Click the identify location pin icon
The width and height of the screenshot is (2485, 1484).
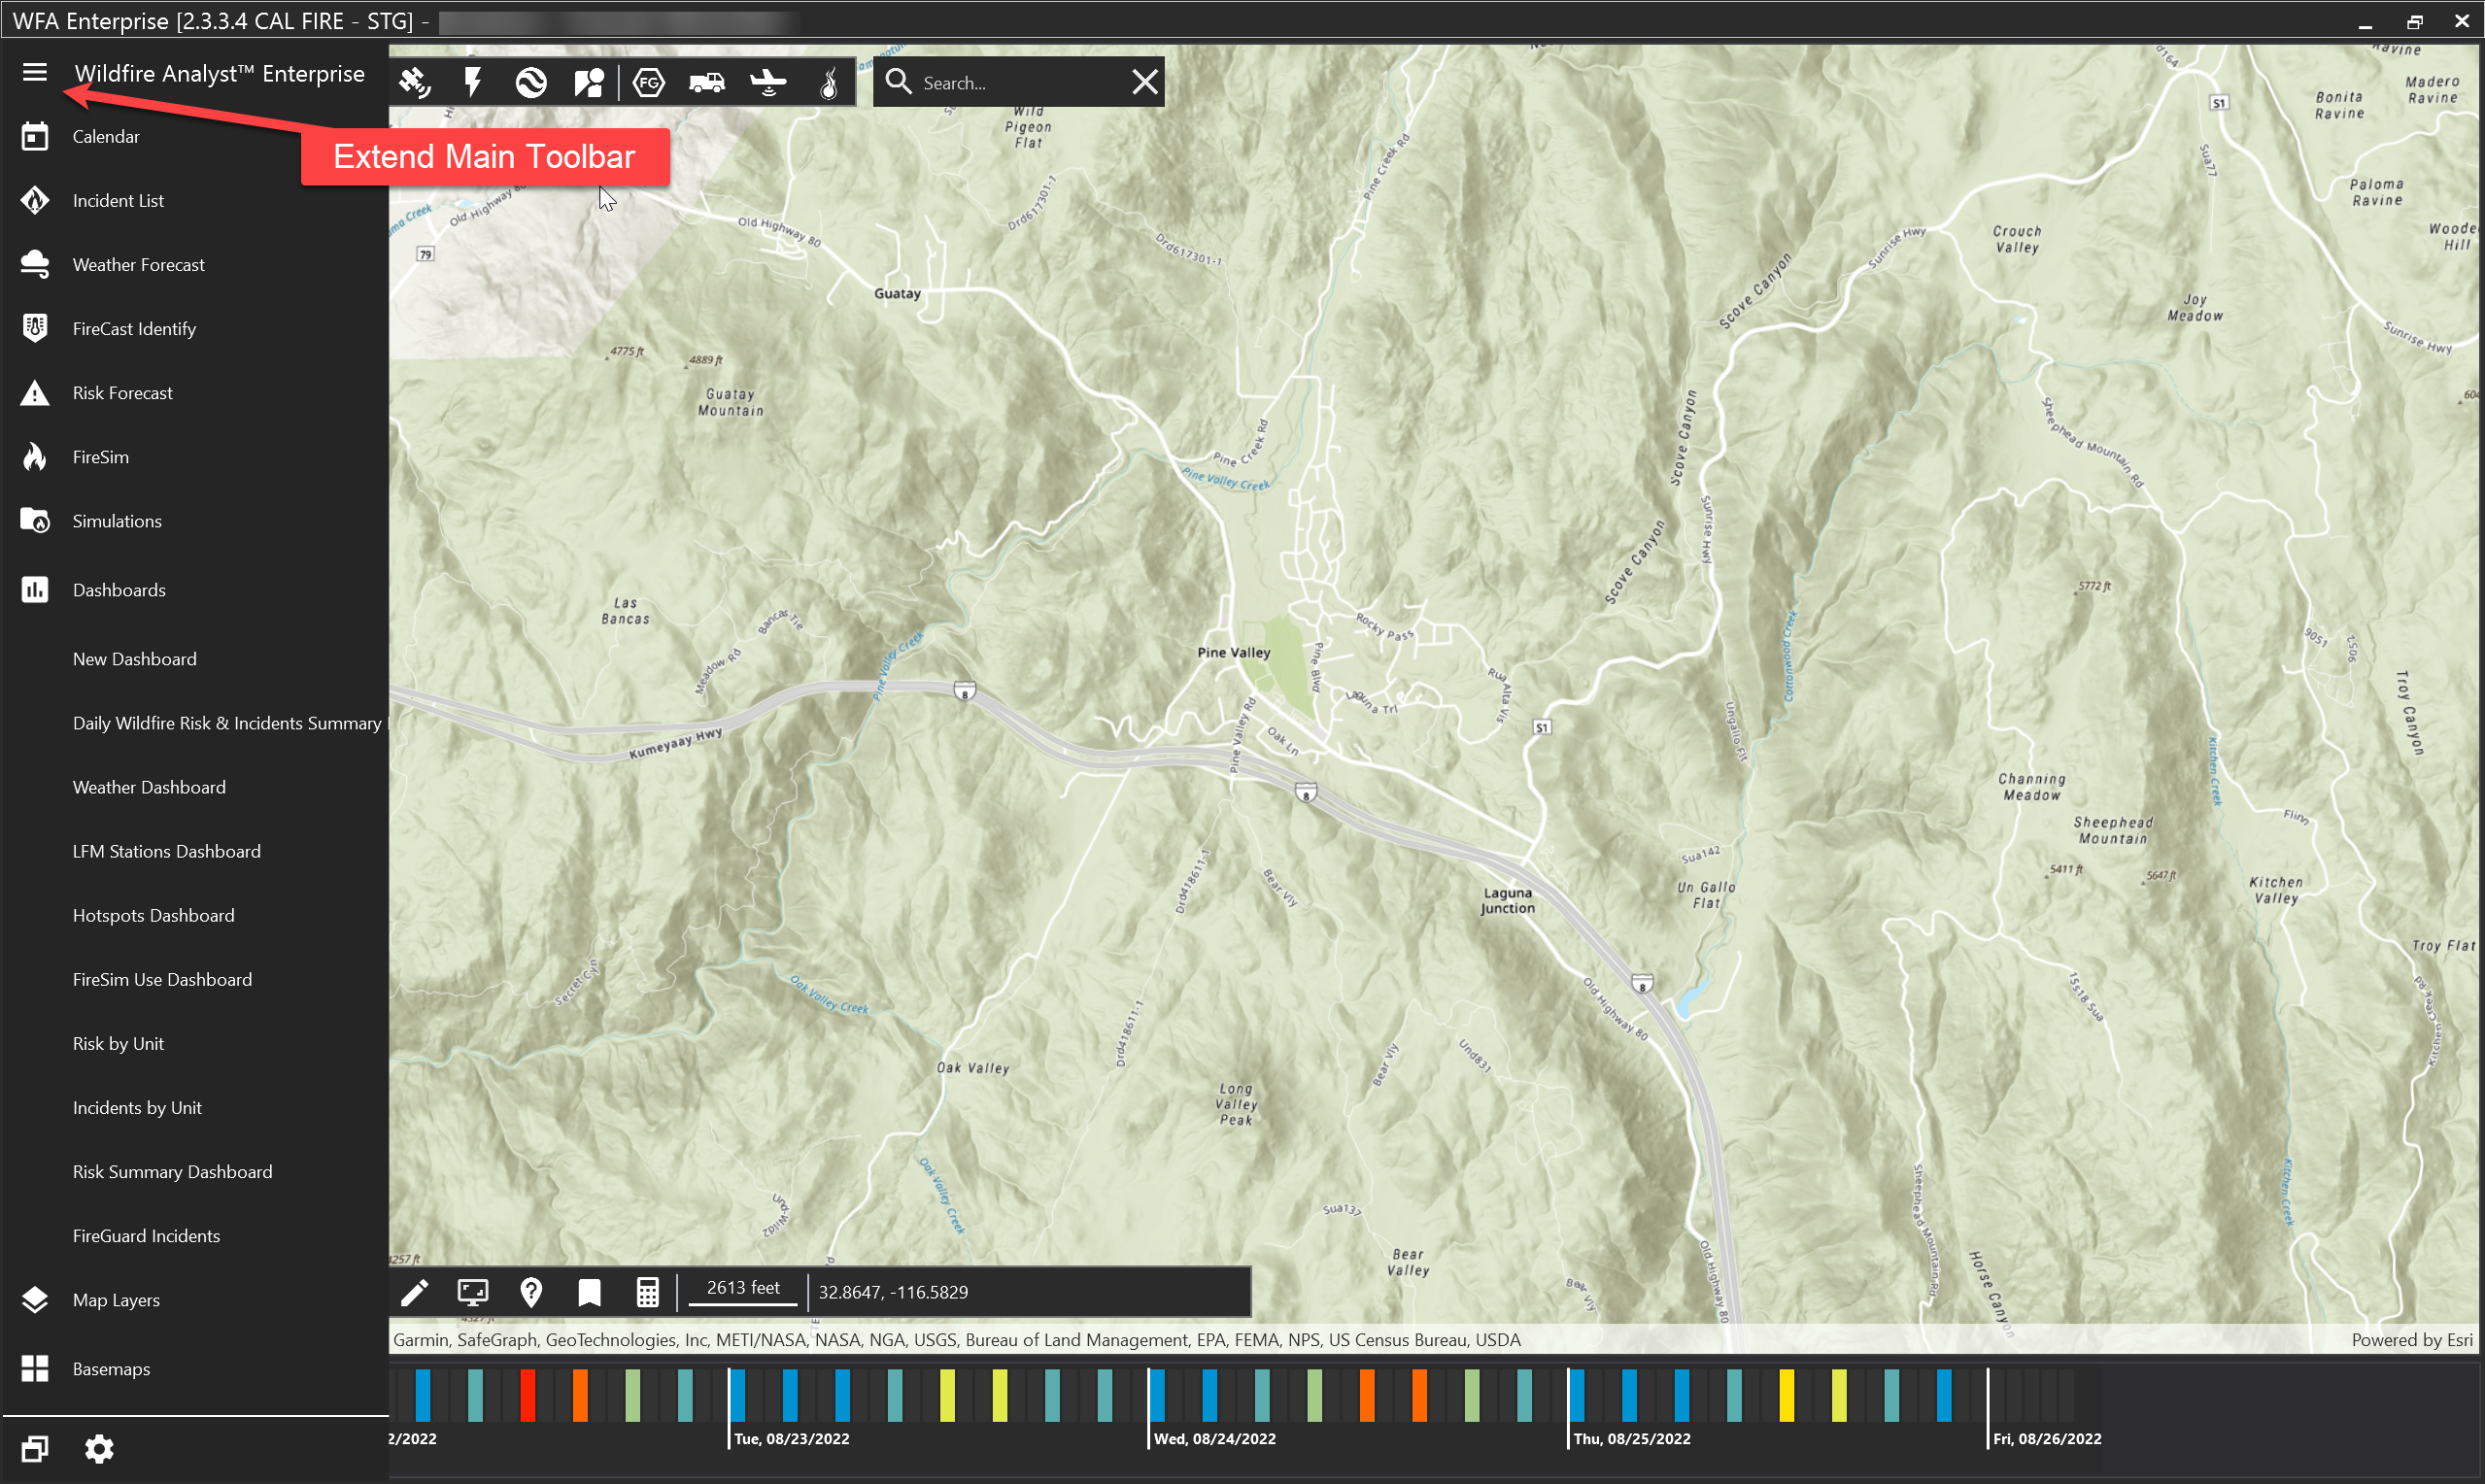click(x=531, y=1292)
